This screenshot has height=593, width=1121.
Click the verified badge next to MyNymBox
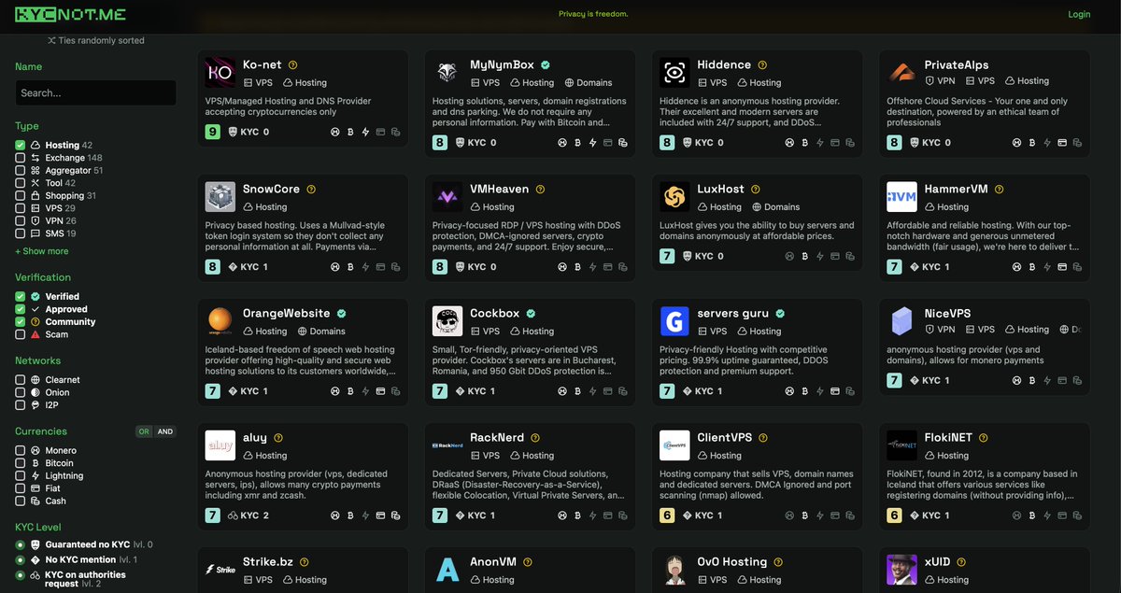[545, 65]
